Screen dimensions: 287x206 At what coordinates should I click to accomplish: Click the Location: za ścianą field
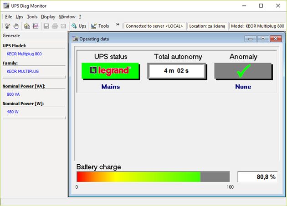click(207, 26)
